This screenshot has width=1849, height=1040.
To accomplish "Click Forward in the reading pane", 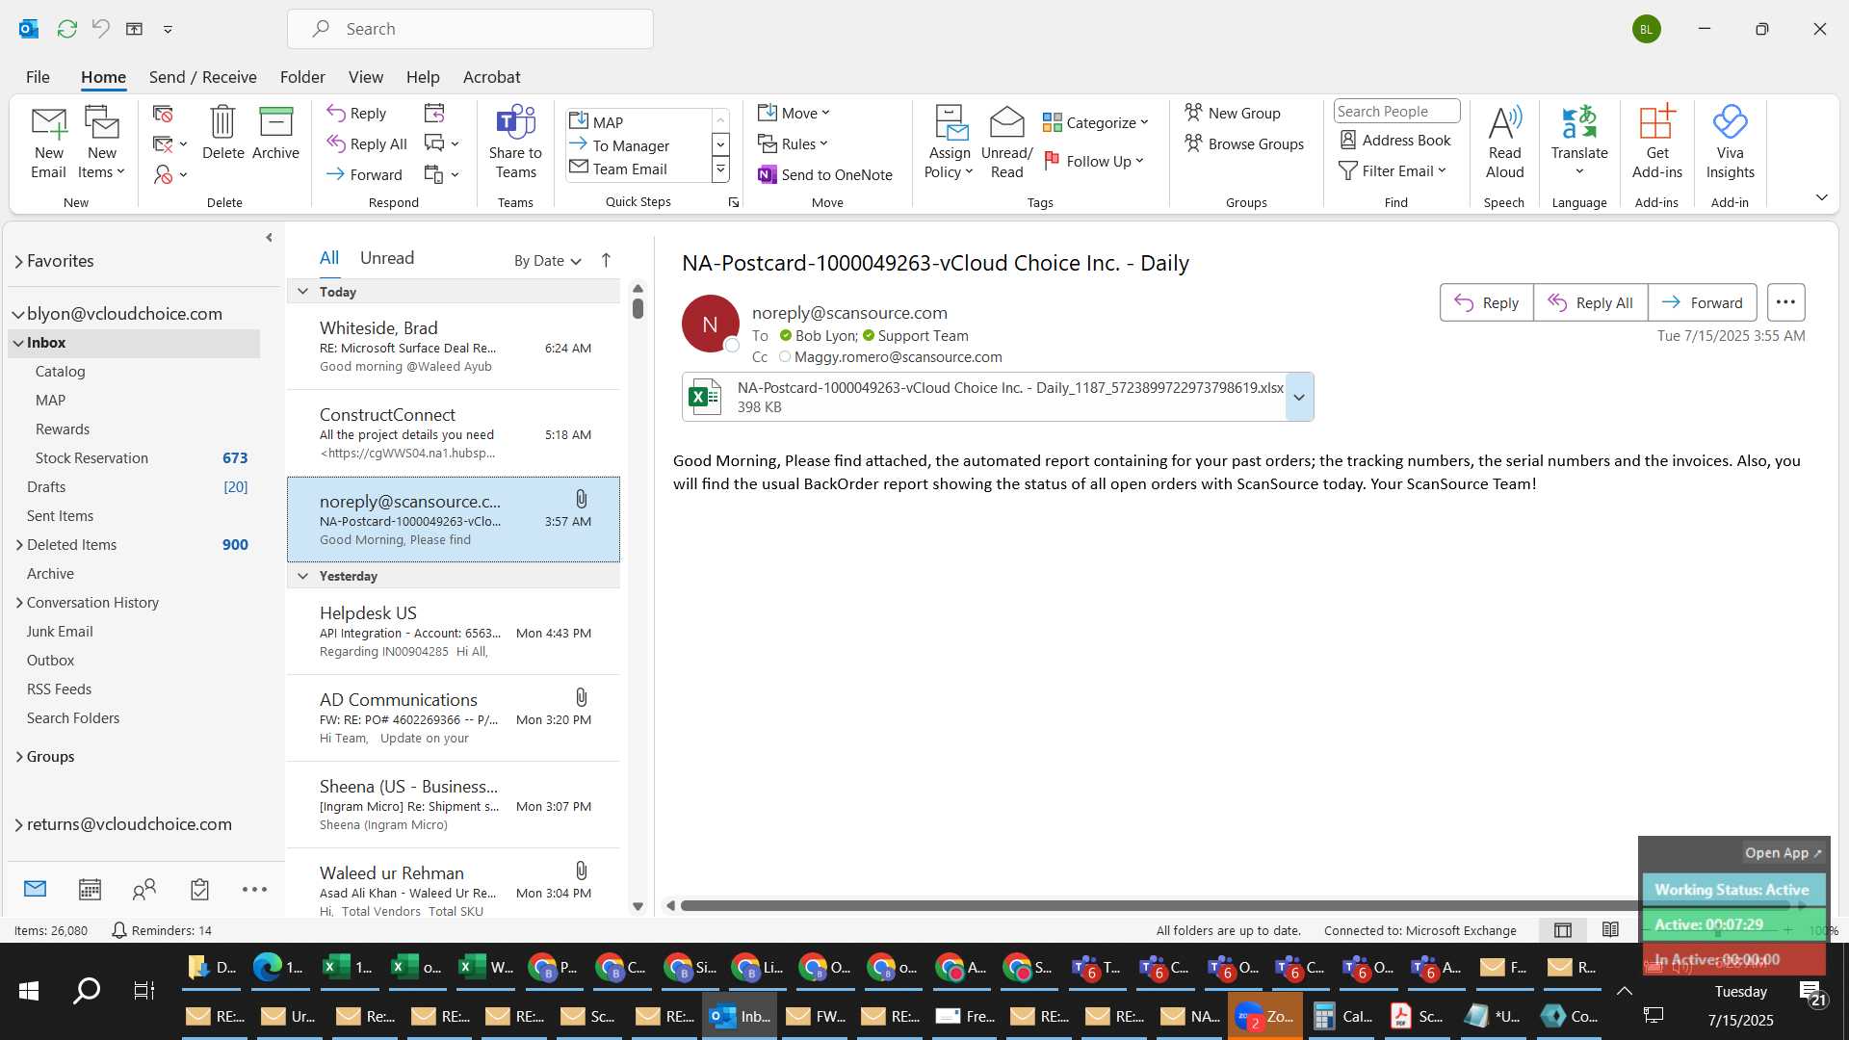I will coord(1702,302).
